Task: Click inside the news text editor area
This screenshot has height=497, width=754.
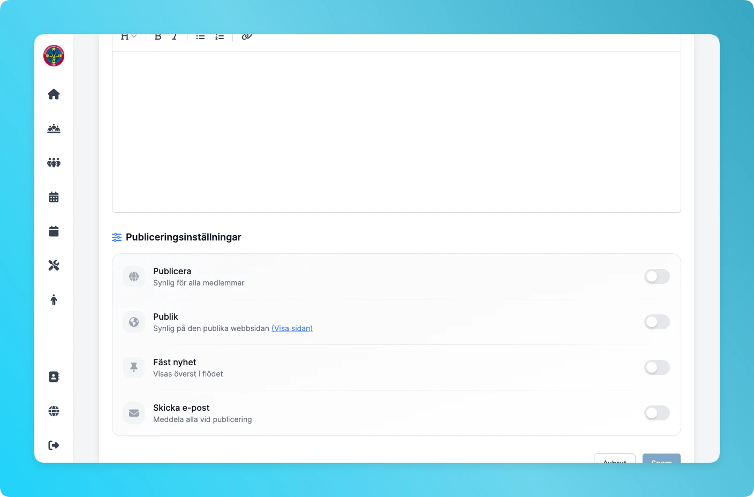Action: pos(396,132)
